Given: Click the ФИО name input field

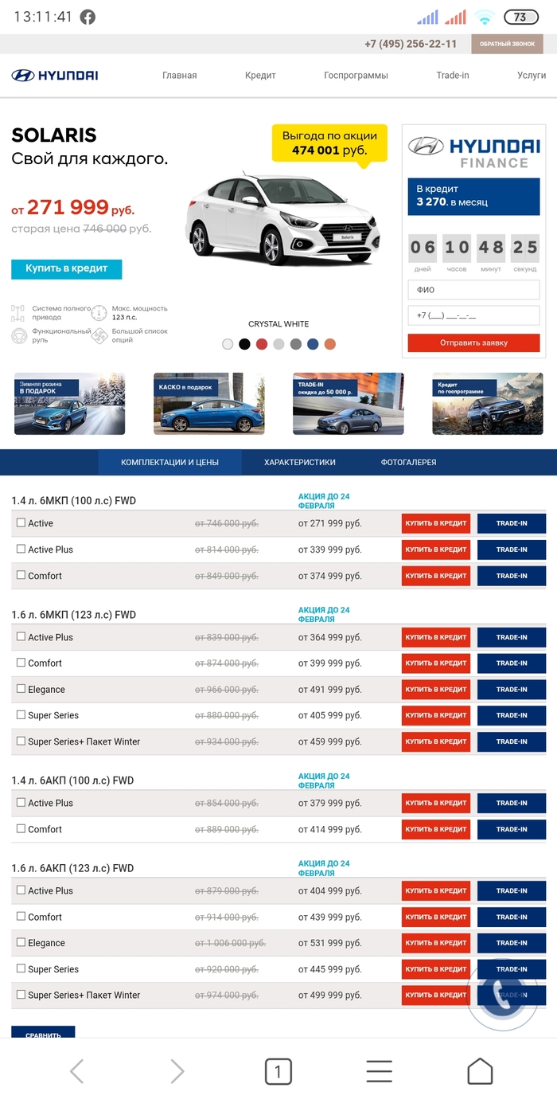Looking at the screenshot, I should click(x=473, y=290).
